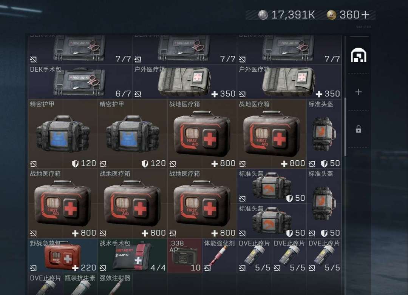Click the inventory vertical scrollbar
This screenshot has height=295, width=408.
tap(345, 127)
